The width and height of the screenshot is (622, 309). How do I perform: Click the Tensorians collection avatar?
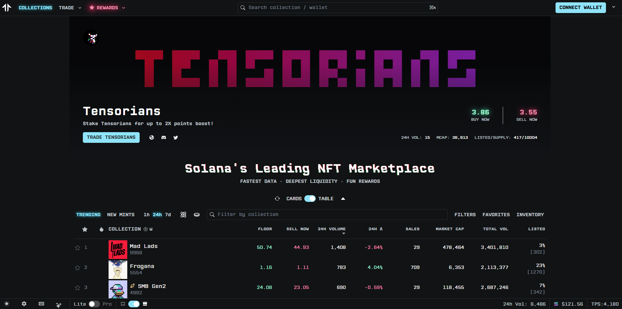coord(91,38)
